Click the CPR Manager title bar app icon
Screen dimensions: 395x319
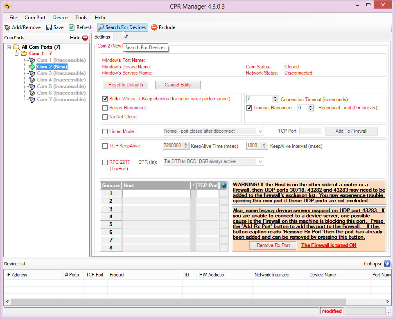7,6
